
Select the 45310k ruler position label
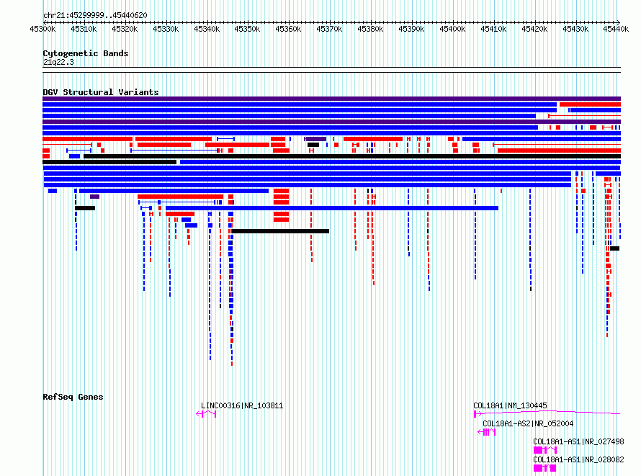pyautogui.click(x=84, y=29)
